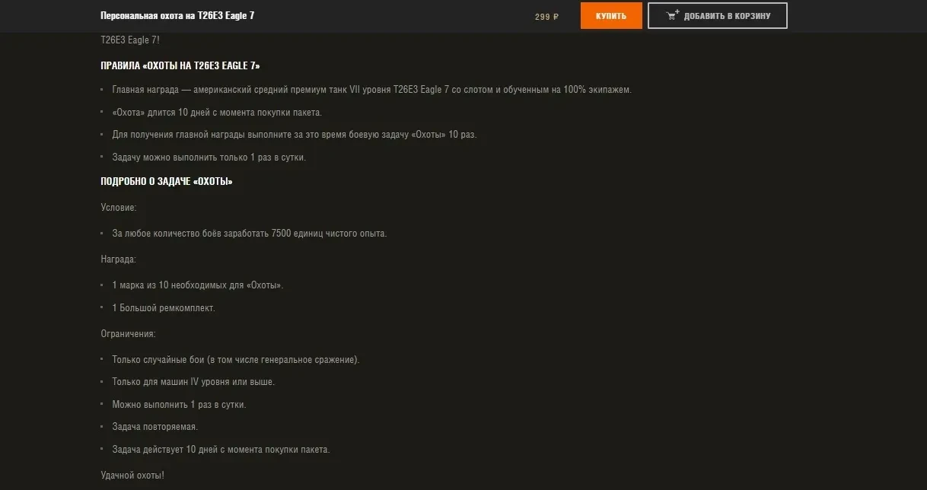Viewport: 927px width, 490px height.
Task: Click the restriction about tier IV vehicles
Action: tap(193, 382)
